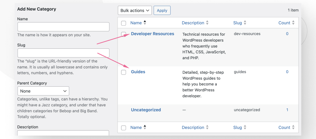Focus the Description text area
This screenshot has width=316, height=139.
coord(63,133)
